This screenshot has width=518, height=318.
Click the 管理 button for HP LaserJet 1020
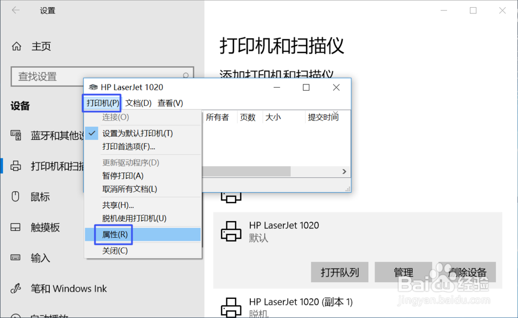pyautogui.click(x=404, y=272)
